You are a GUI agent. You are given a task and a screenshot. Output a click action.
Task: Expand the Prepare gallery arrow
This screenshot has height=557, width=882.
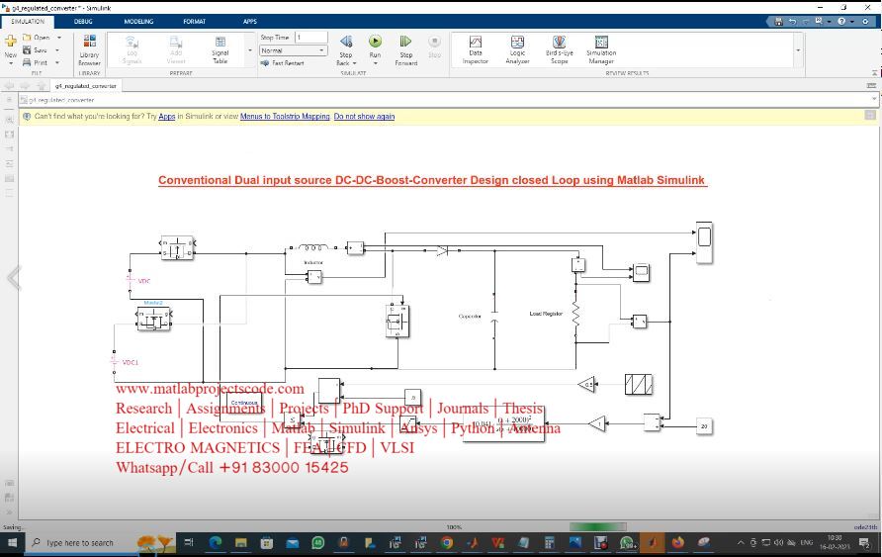tap(250, 50)
